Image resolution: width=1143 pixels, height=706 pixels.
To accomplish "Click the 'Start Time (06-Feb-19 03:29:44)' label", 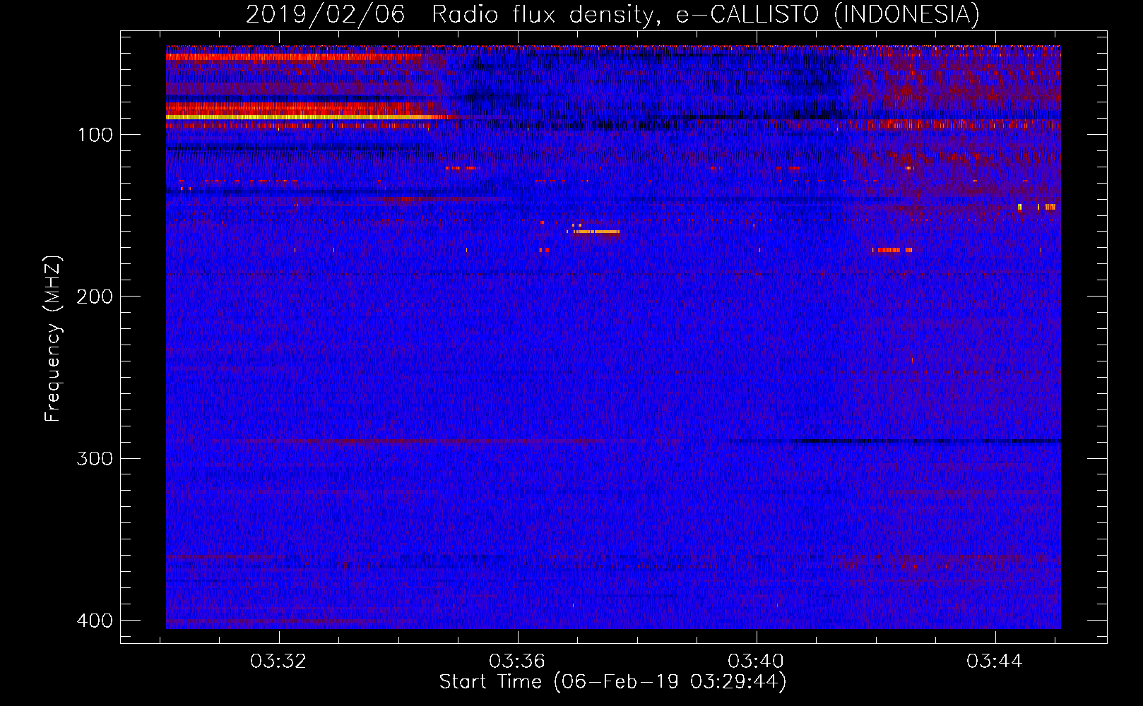I will click(x=612, y=681).
